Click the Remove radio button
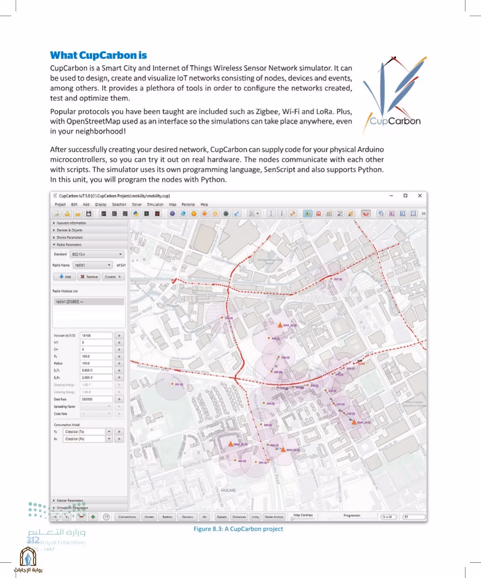The width and height of the screenshot is (481, 578). (89, 277)
